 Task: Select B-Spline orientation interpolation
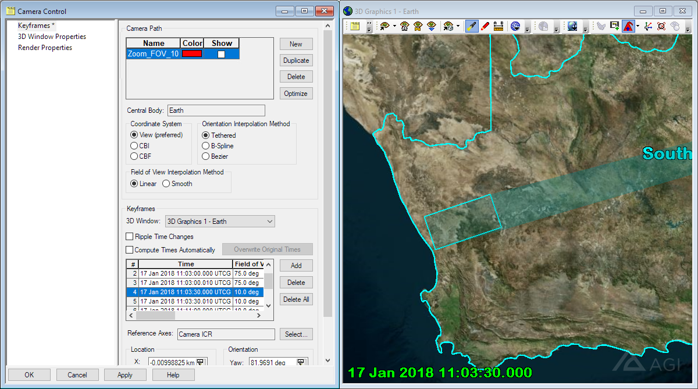206,145
